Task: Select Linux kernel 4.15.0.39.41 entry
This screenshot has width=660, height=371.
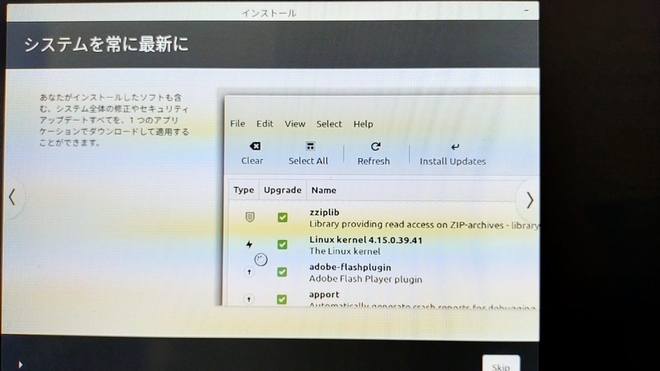Action: point(366,240)
